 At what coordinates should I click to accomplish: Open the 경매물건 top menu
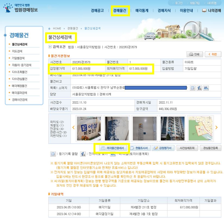coord(120,11)
